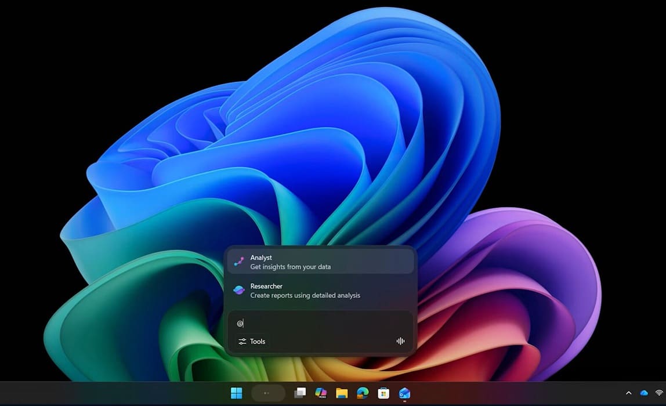Click the taskbar search box

tap(267, 393)
